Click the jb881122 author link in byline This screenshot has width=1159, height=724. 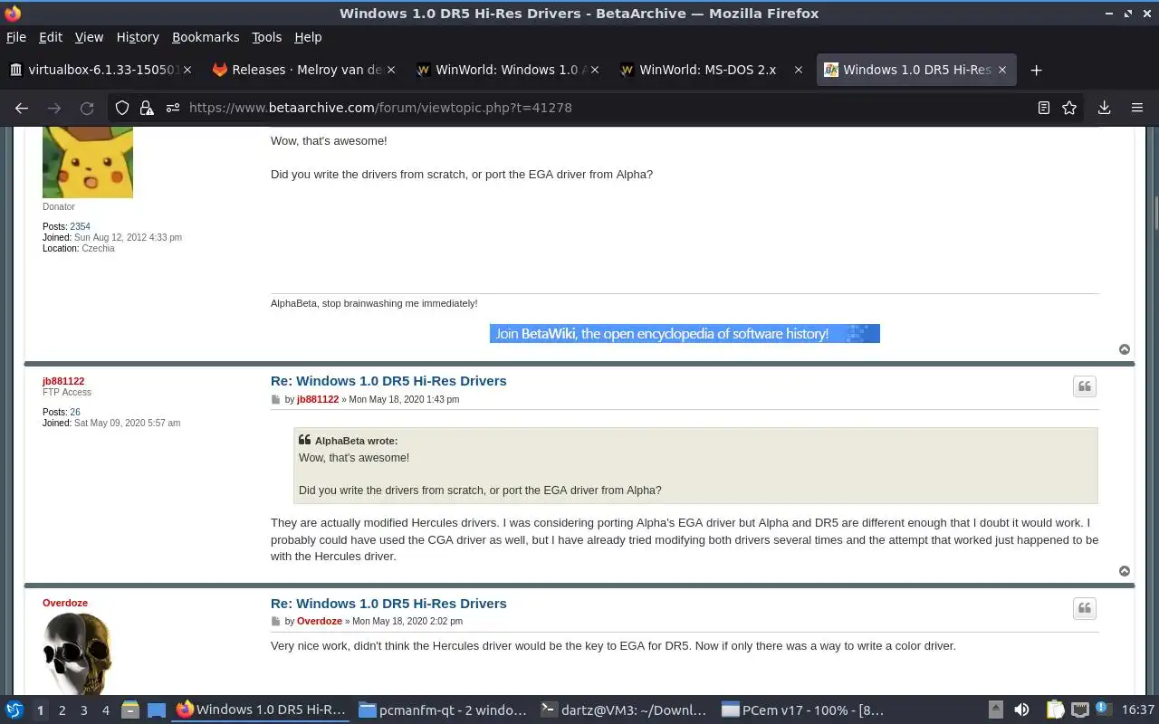tap(318, 399)
